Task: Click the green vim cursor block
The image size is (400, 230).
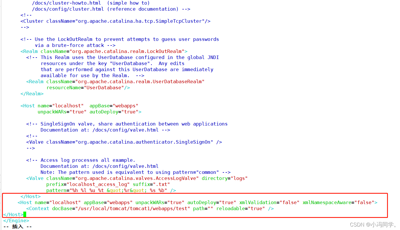Action: [25, 214]
